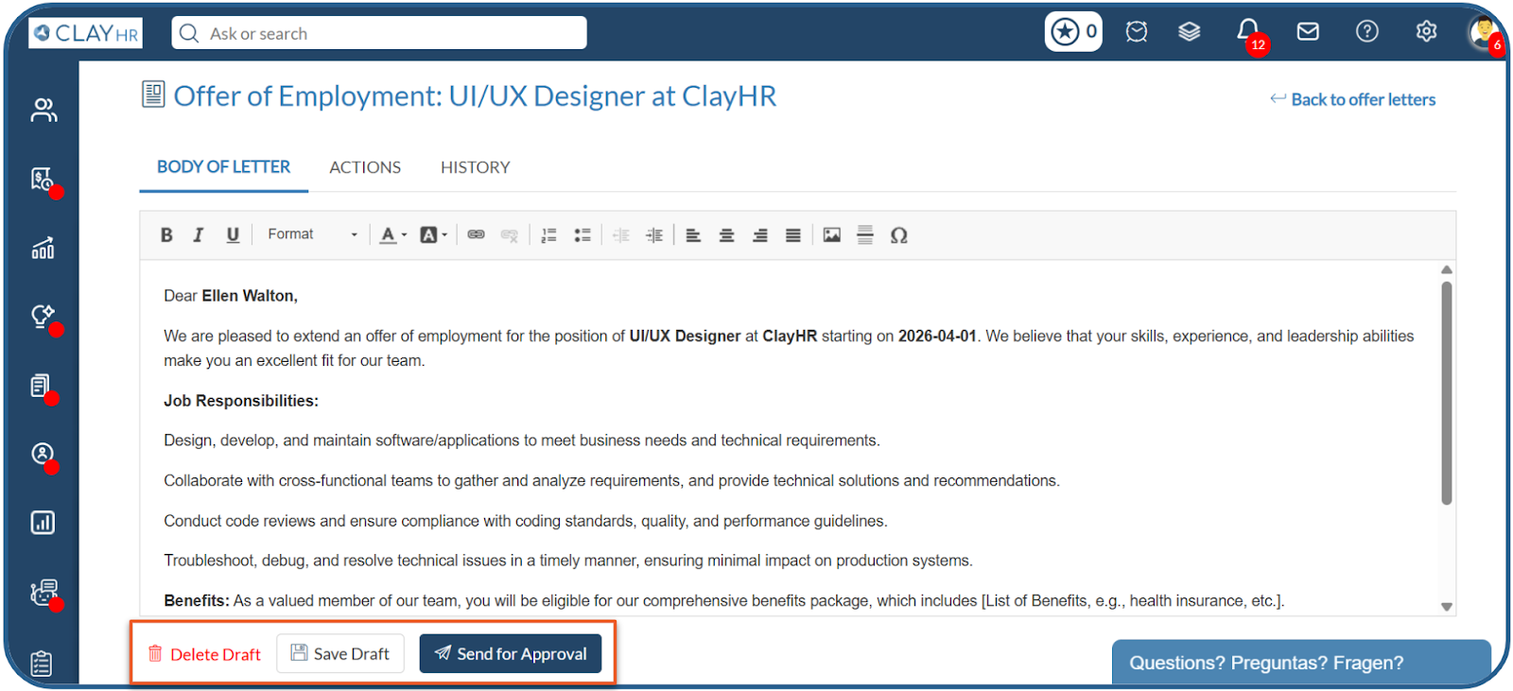Align text left
Image resolution: width=1513 pixels, height=691 pixels.
[x=693, y=235]
